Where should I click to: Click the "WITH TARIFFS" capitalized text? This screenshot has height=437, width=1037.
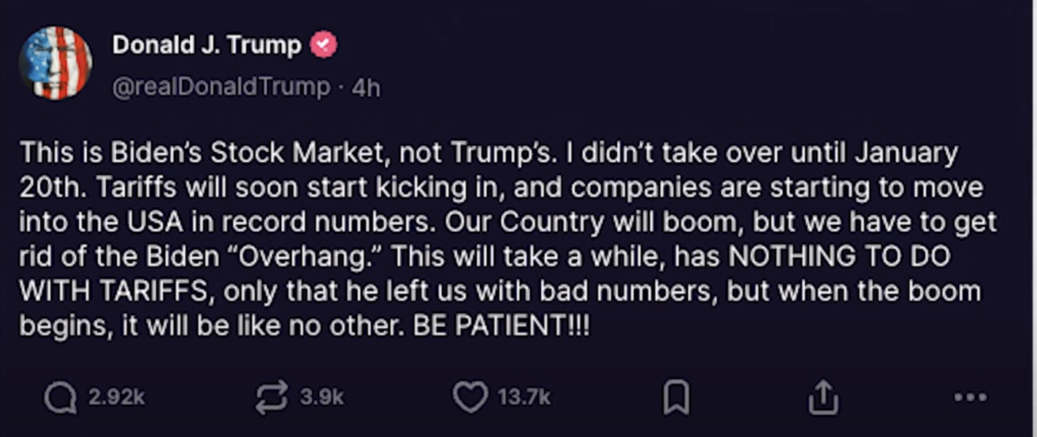click(x=116, y=291)
